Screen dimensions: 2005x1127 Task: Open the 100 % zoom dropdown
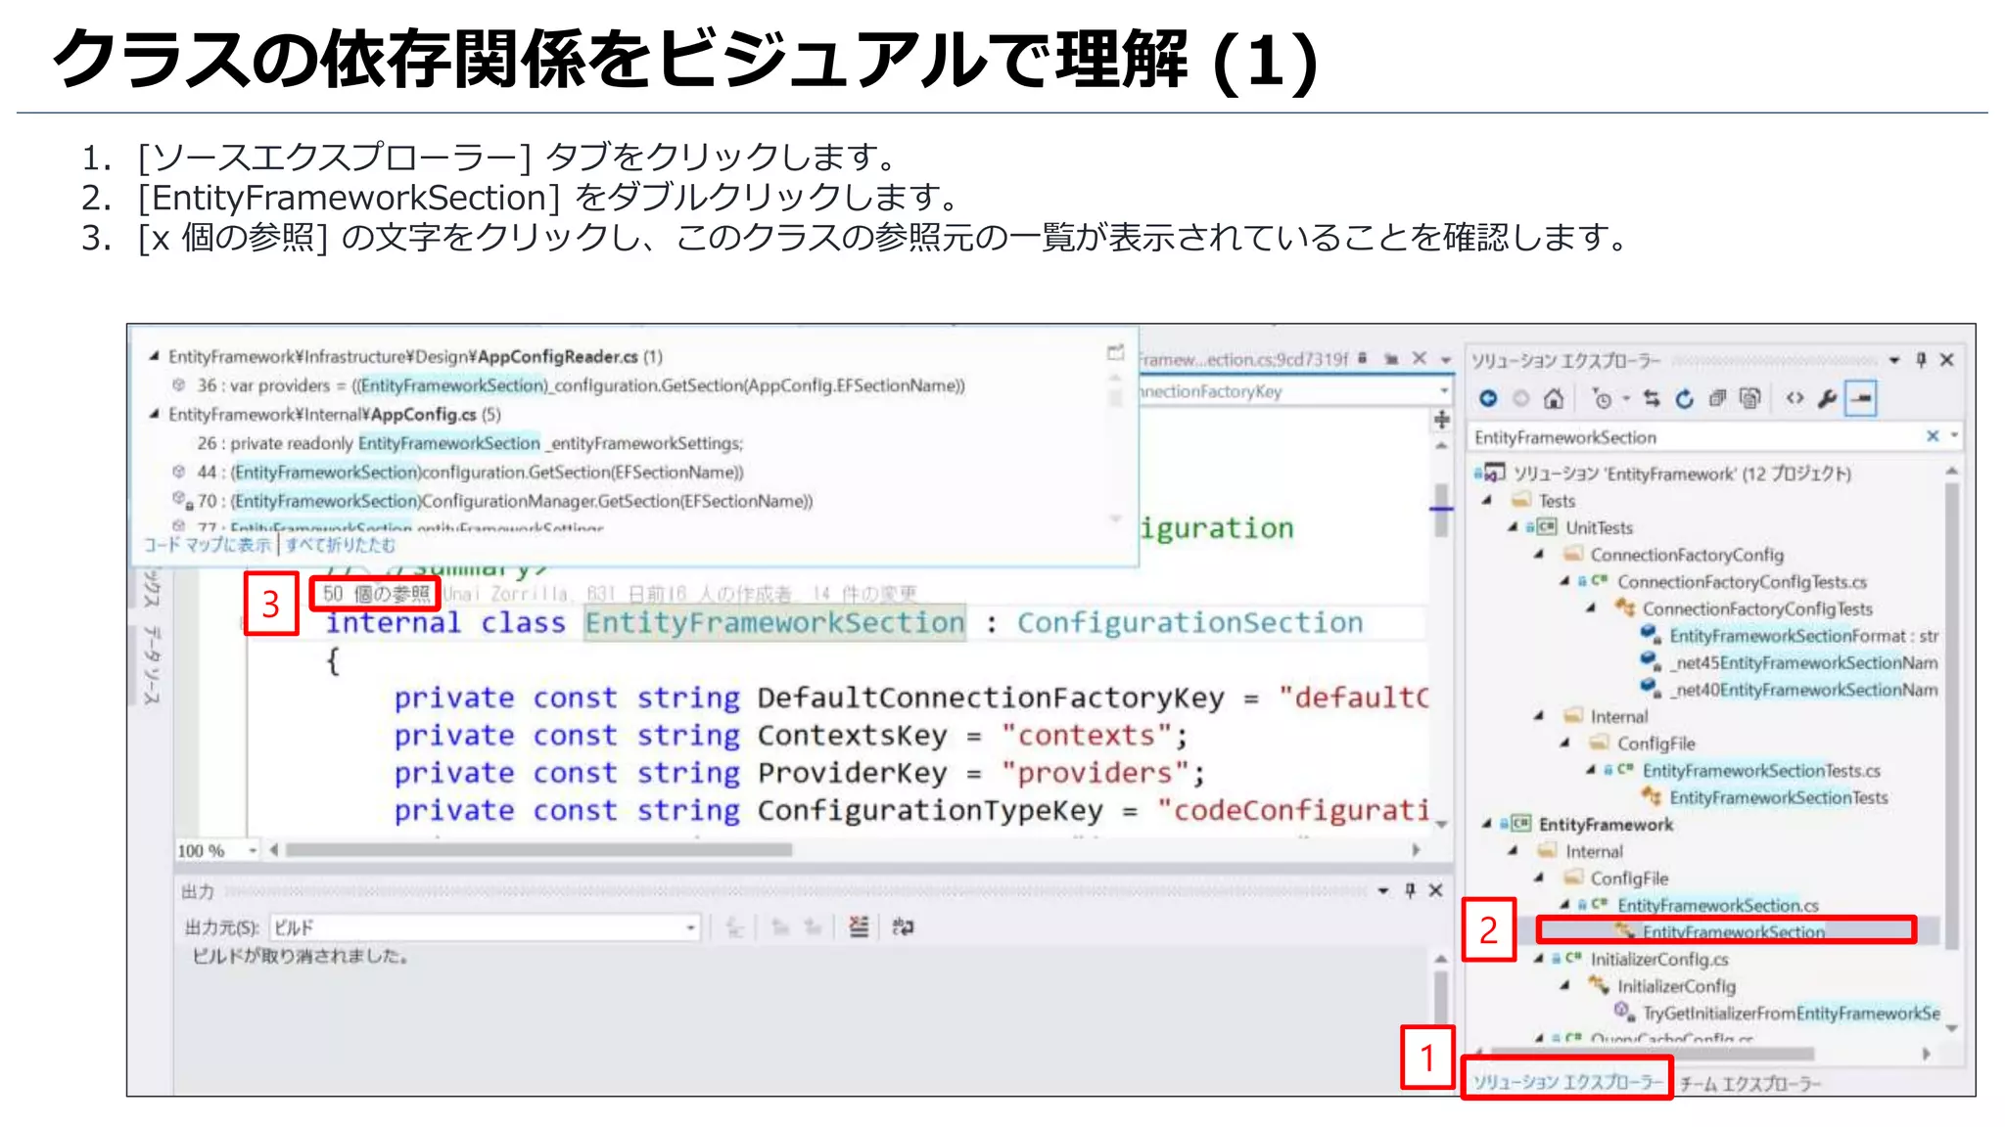(x=253, y=850)
